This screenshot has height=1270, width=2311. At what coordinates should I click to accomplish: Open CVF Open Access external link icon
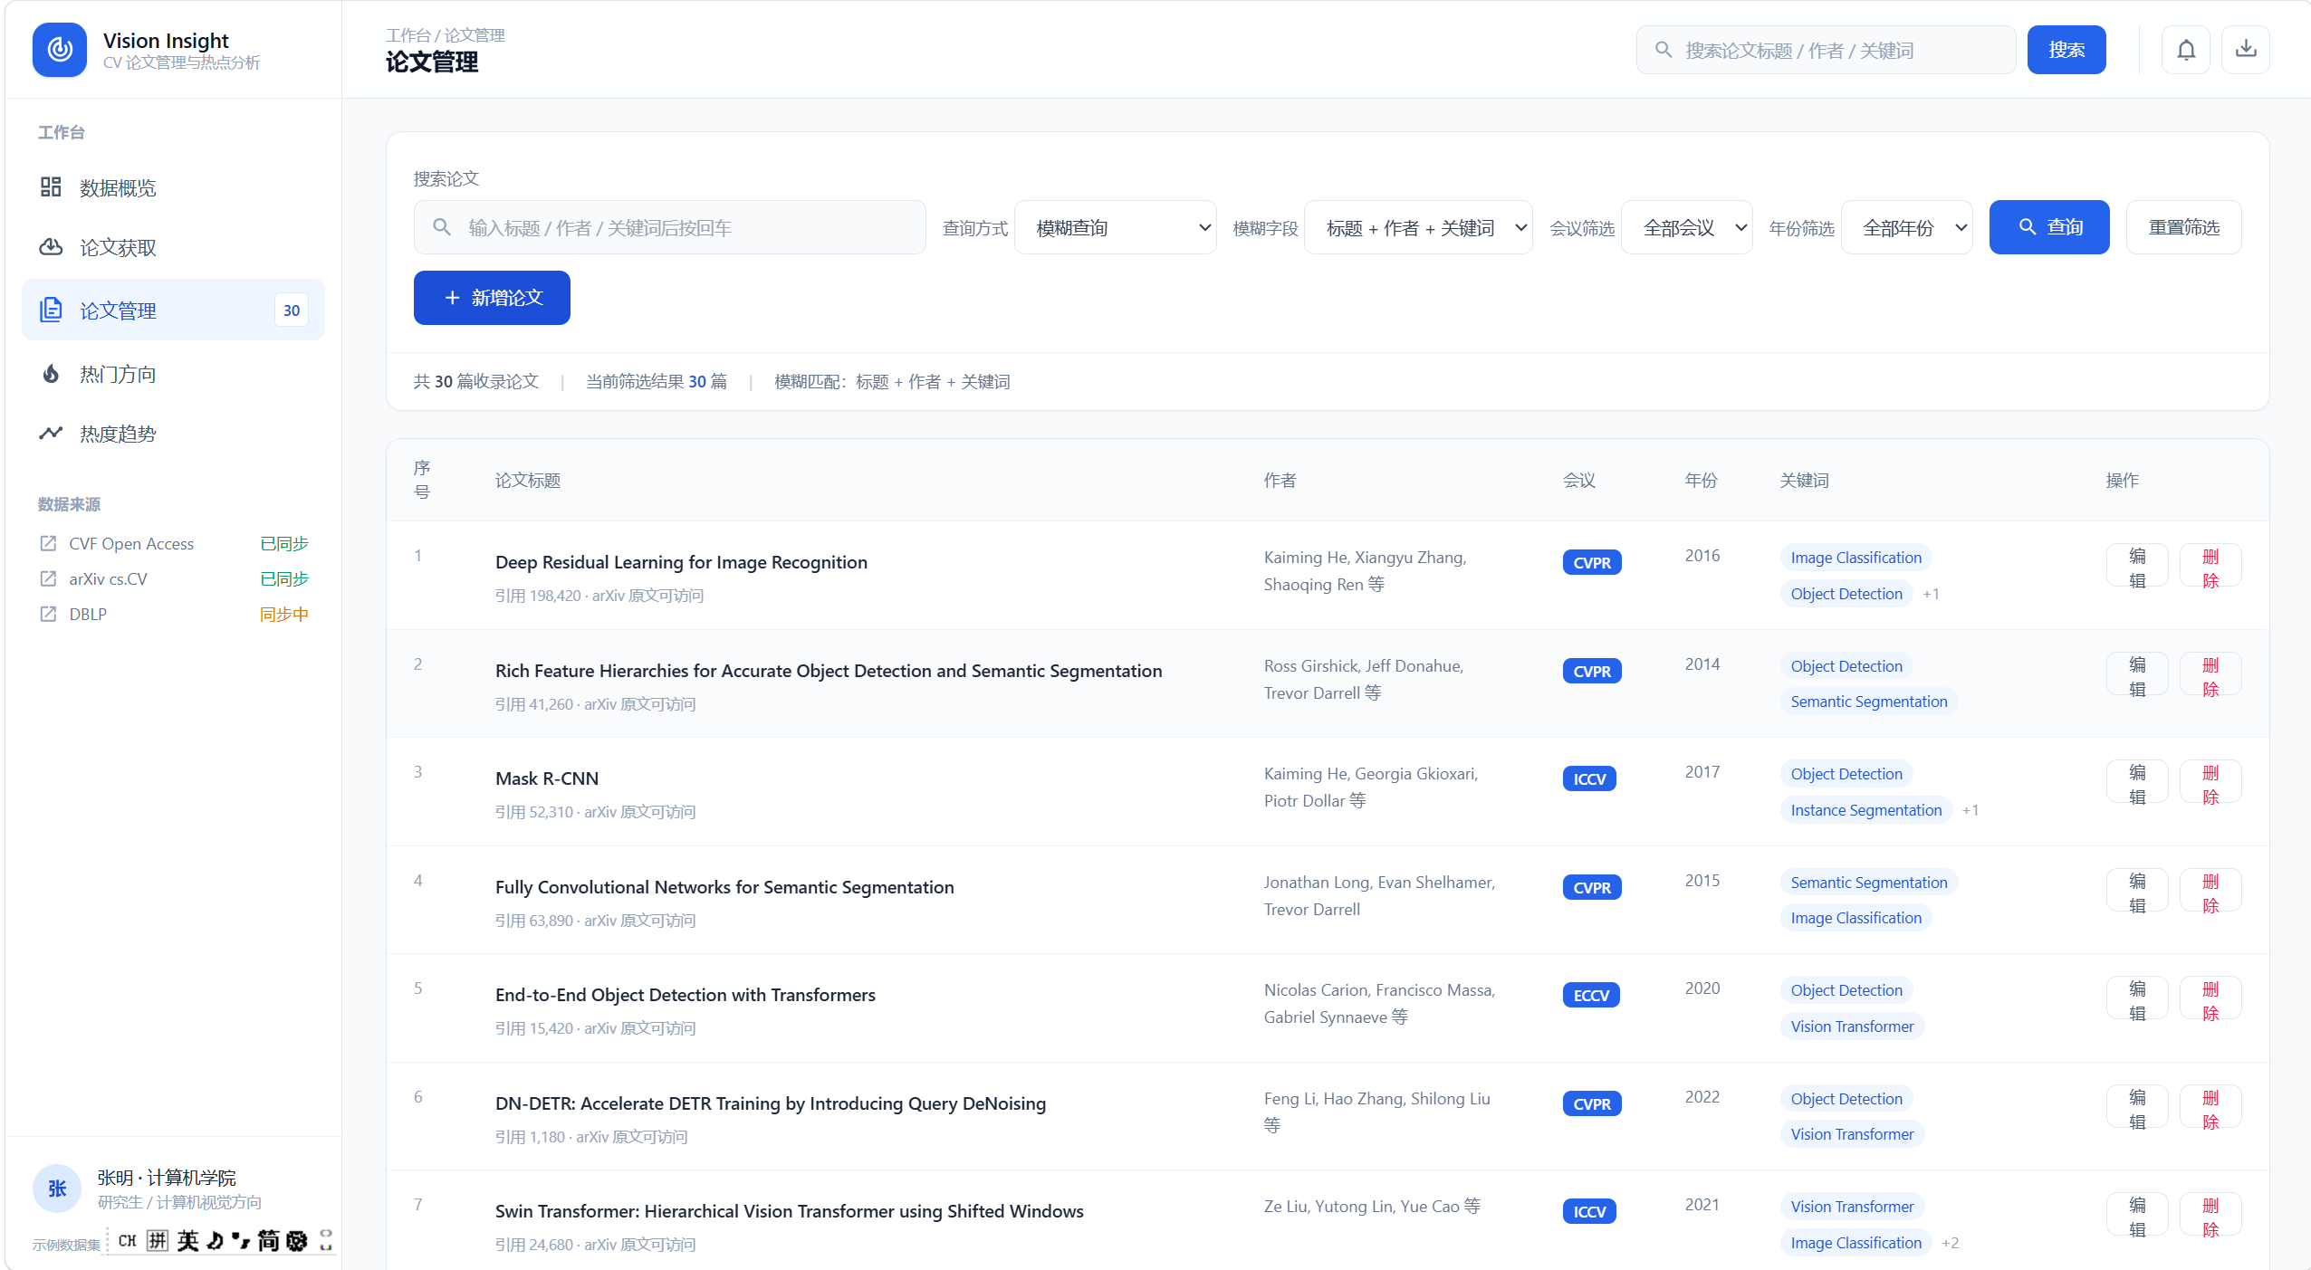(48, 543)
